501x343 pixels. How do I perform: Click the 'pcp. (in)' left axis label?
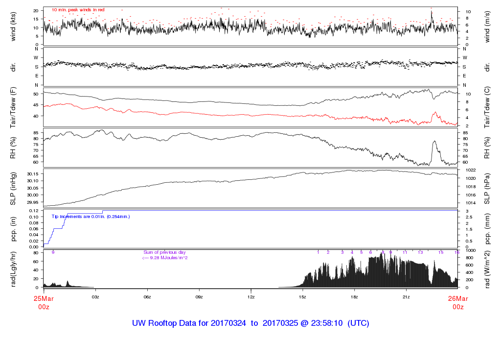[13, 228]
